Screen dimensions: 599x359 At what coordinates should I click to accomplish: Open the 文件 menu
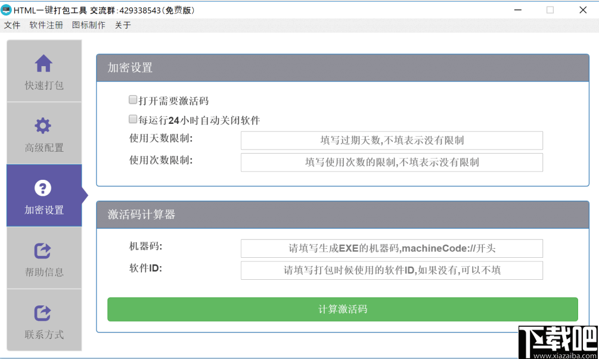click(13, 25)
